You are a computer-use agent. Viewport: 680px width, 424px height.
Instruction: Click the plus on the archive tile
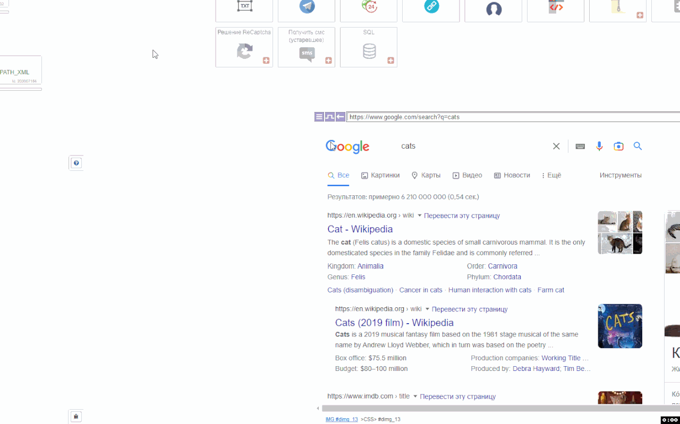pyautogui.click(x=640, y=15)
